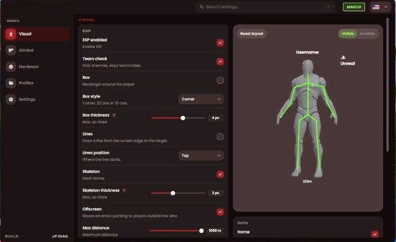The image size is (396, 242).
Task: Open the Visual section via its figure icon
Action: (11, 34)
